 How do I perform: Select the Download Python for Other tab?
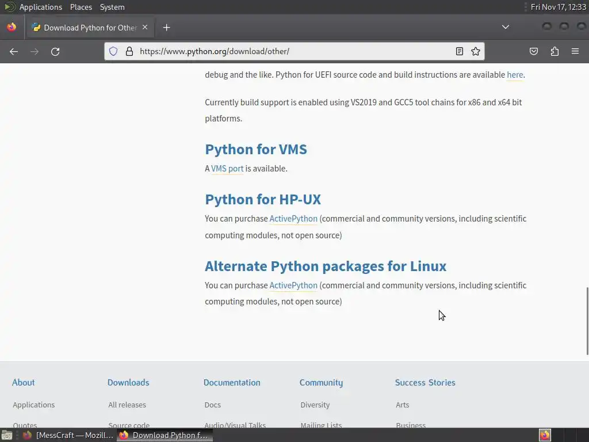coord(90,28)
